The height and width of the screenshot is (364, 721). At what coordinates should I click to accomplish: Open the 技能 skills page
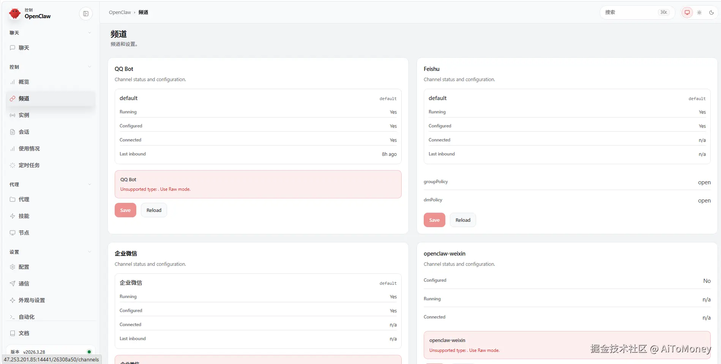tap(50, 216)
